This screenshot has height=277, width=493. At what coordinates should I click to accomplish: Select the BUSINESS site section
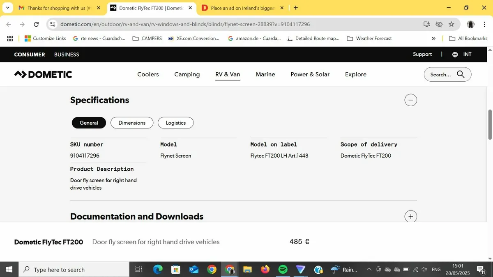tap(67, 55)
